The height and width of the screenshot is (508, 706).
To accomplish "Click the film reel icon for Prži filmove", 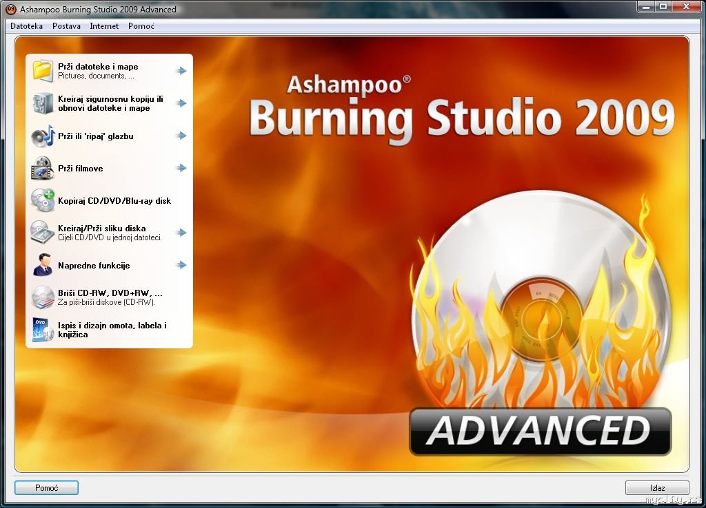I will (43, 168).
